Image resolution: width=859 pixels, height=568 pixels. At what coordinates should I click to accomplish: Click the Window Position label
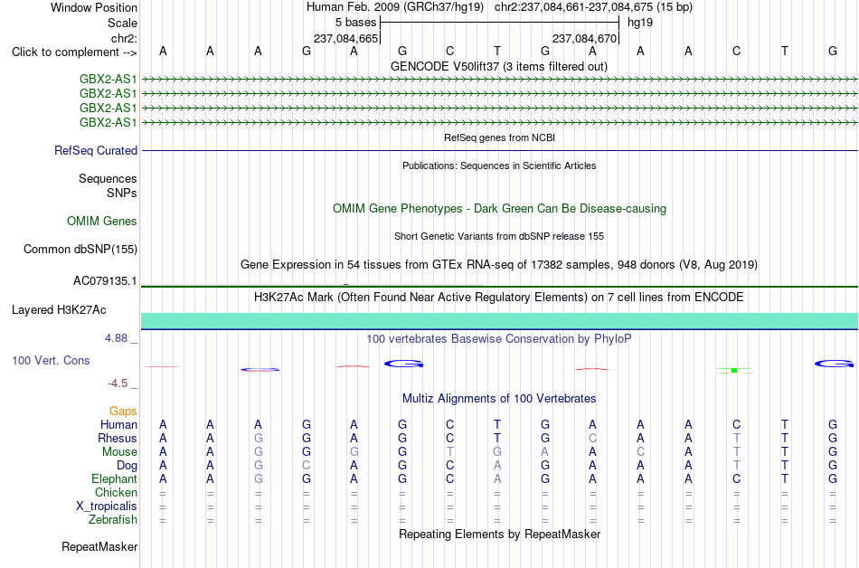click(x=94, y=7)
